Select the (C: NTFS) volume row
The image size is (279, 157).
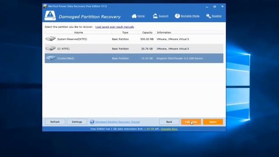(x=134, y=48)
